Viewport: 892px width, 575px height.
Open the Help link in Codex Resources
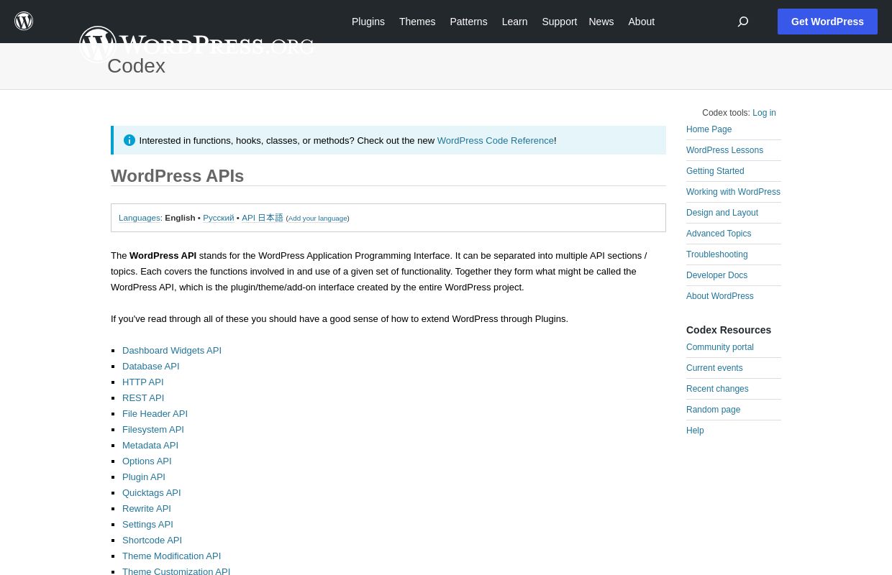[x=695, y=431]
